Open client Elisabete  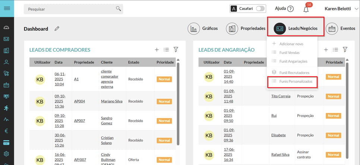tap(278, 135)
